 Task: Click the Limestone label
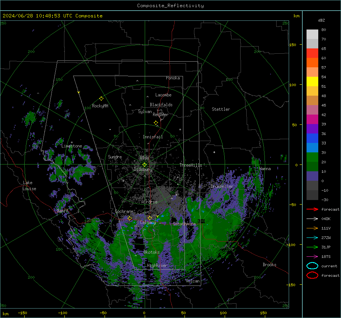click(72, 146)
